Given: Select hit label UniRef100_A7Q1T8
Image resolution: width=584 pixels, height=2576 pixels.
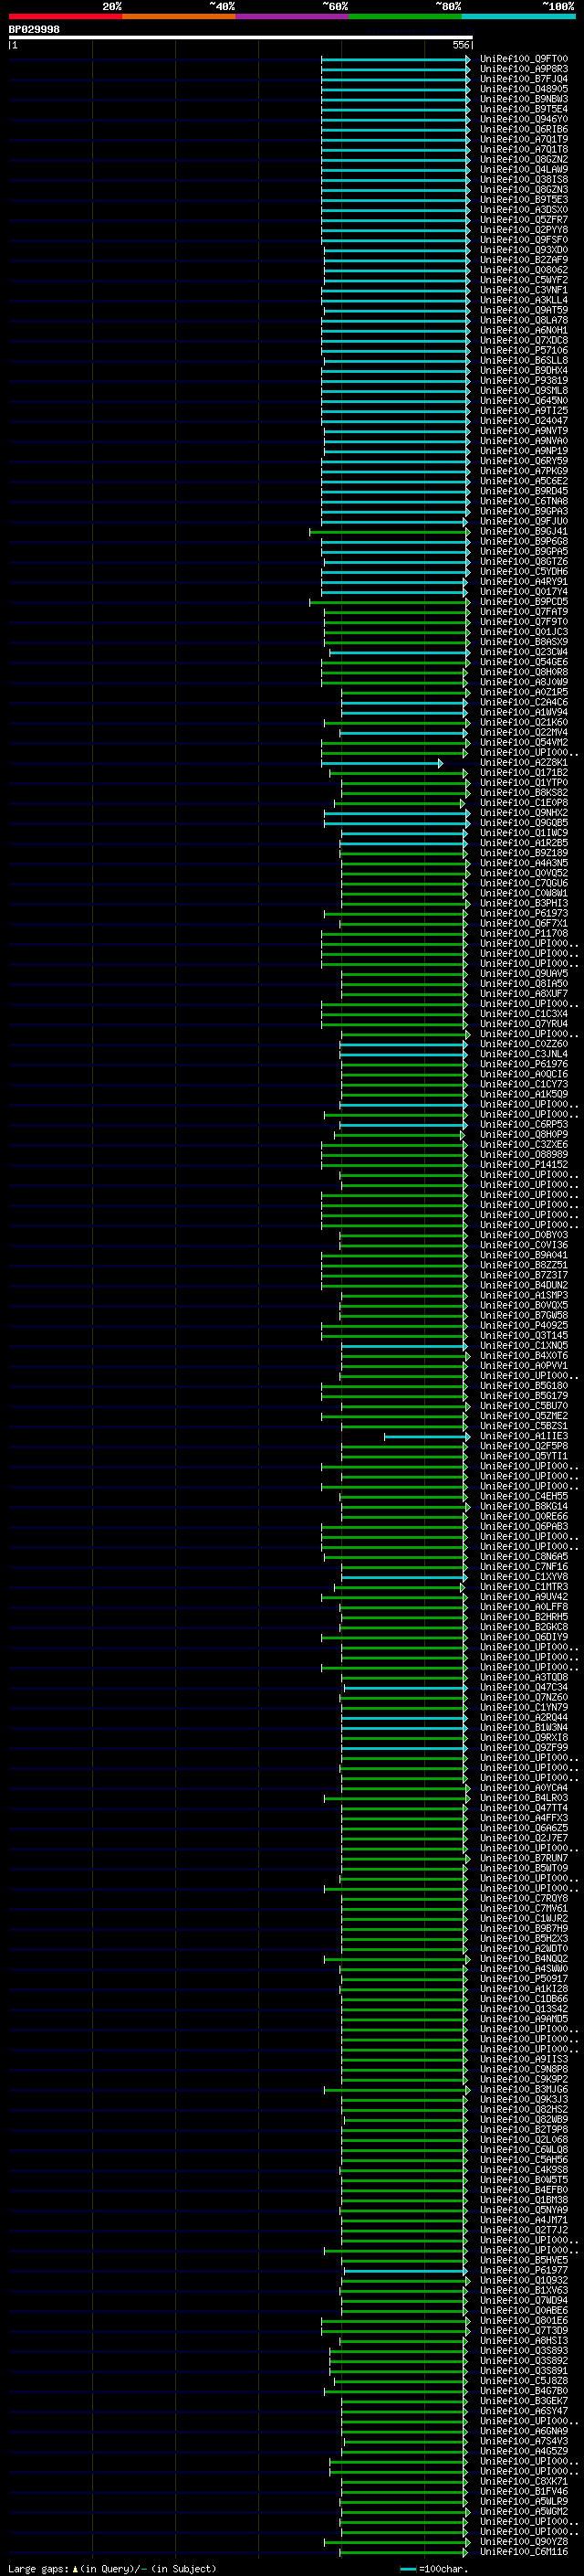Looking at the screenshot, I should pyautogui.click(x=524, y=149).
